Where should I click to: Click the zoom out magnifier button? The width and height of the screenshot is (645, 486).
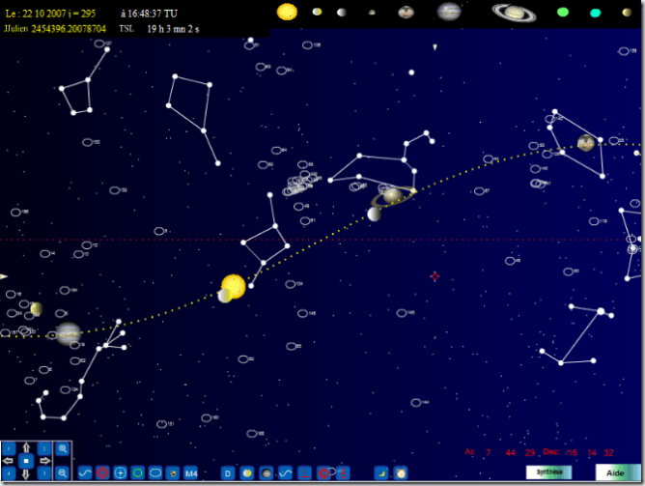pos(62,472)
